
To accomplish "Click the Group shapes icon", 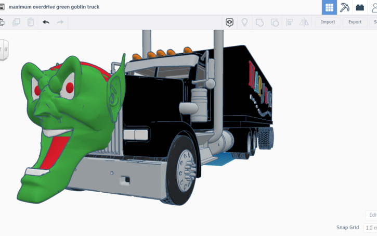I will tap(259, 22).
